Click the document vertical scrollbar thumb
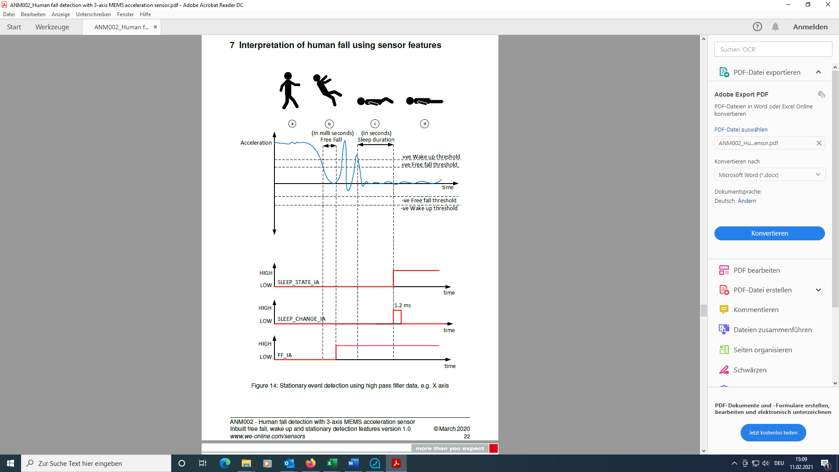This screenshot has height=472, width=839. [703, 310]
